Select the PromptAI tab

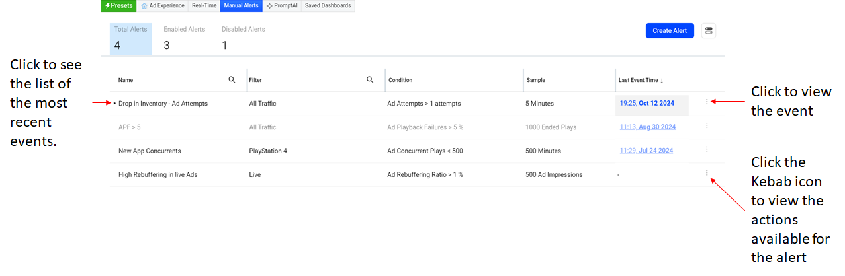tap(281, 6)
